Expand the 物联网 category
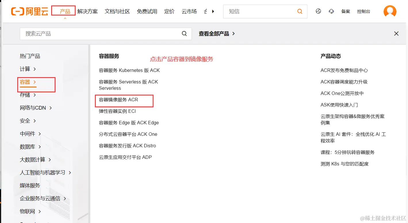Image resolution: width=408 pixels, height=223 pixels. point(30,211)
